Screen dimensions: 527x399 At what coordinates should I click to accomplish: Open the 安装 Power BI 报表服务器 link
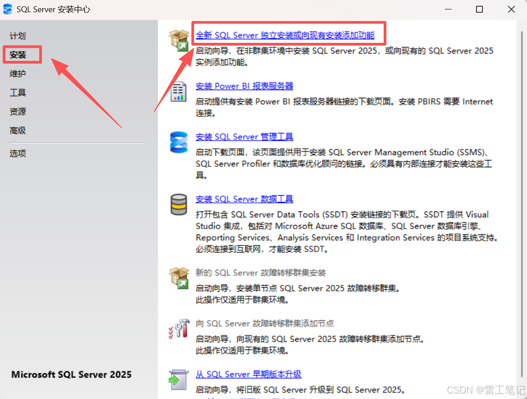coord(244,86)
